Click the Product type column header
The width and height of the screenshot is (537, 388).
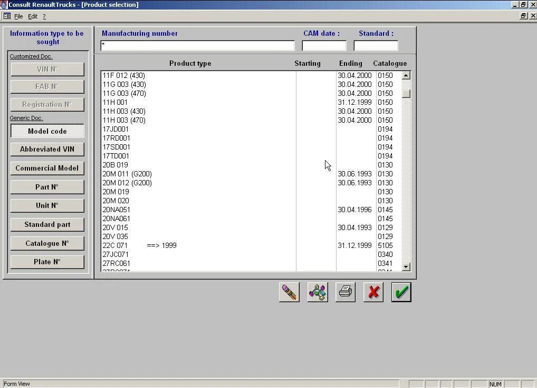190,64
